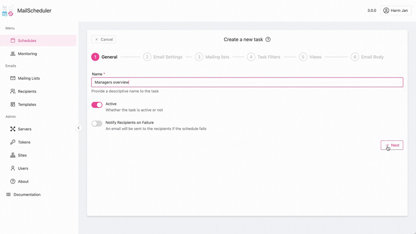Click the Recipients people icon
The width and height of the screenshot is (416, 234).
(x=13, y=91)
